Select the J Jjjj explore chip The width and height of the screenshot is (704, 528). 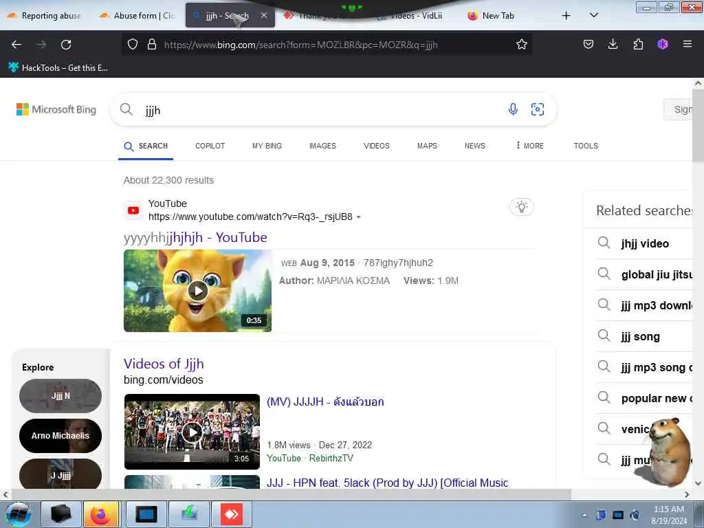tap(60, 474)
